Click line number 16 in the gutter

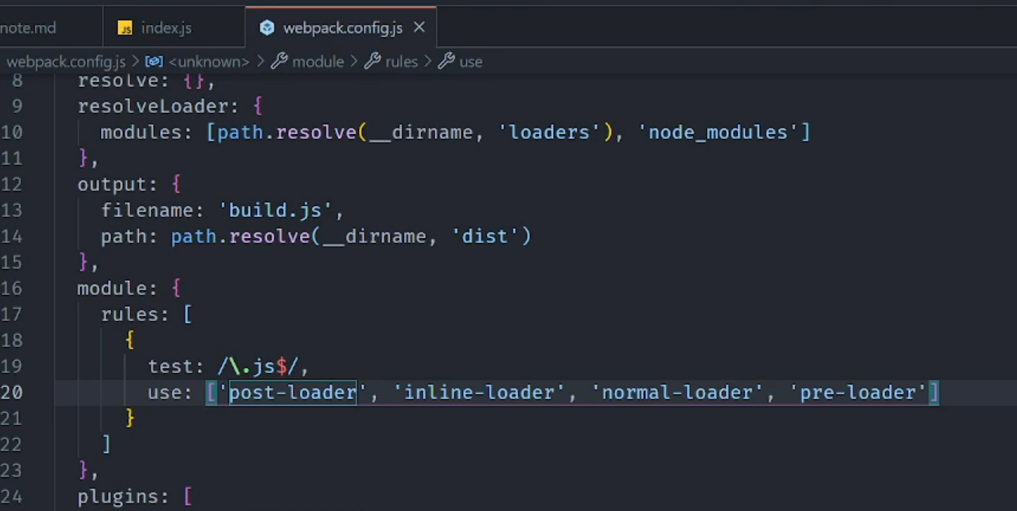tap(12, 289)
